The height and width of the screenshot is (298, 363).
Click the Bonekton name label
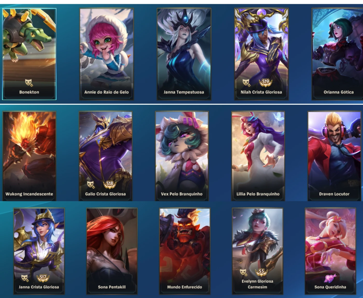click(x=29, y=92)
